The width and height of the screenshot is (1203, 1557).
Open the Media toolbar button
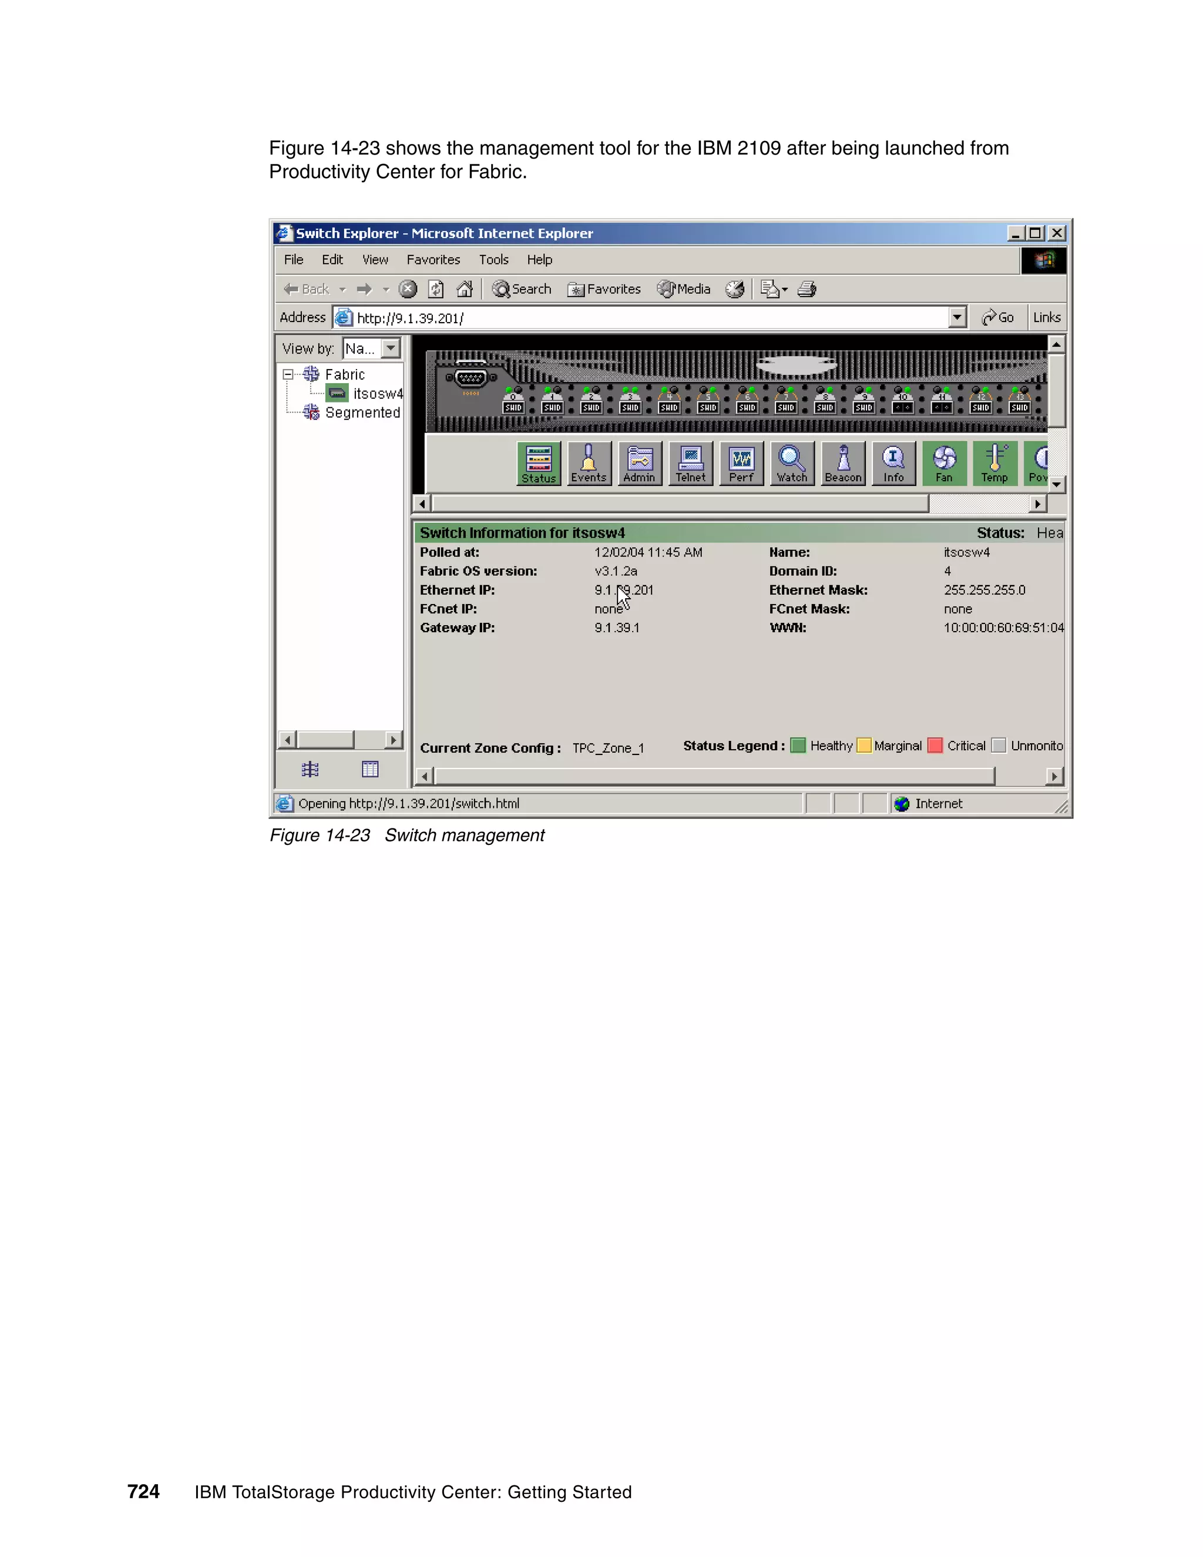coord(684,288)
